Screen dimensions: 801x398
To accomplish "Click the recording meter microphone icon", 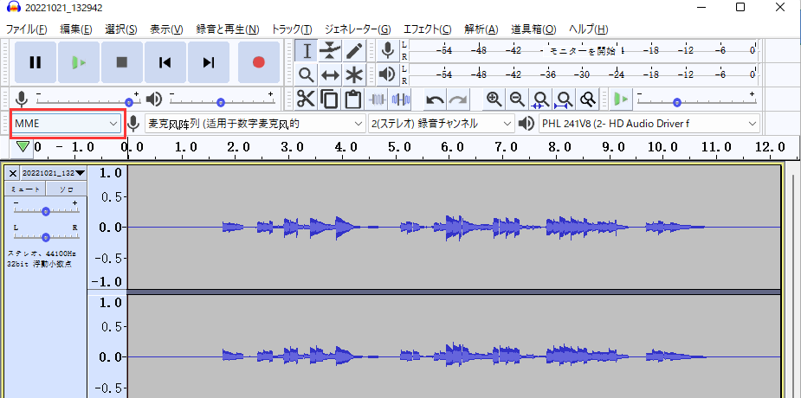I will click(x=388, y=50).
